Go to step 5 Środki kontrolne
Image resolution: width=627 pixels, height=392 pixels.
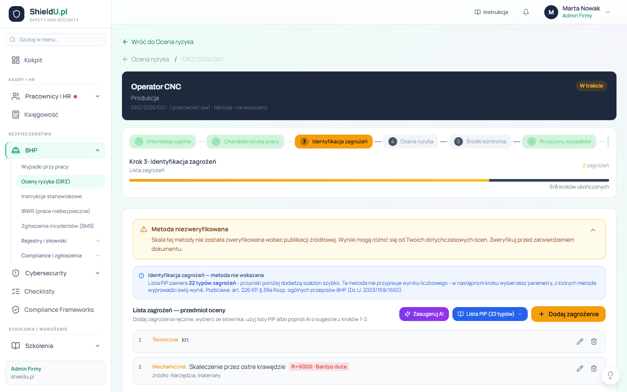480,142
